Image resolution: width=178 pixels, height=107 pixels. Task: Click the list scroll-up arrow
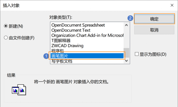(126, 25)
